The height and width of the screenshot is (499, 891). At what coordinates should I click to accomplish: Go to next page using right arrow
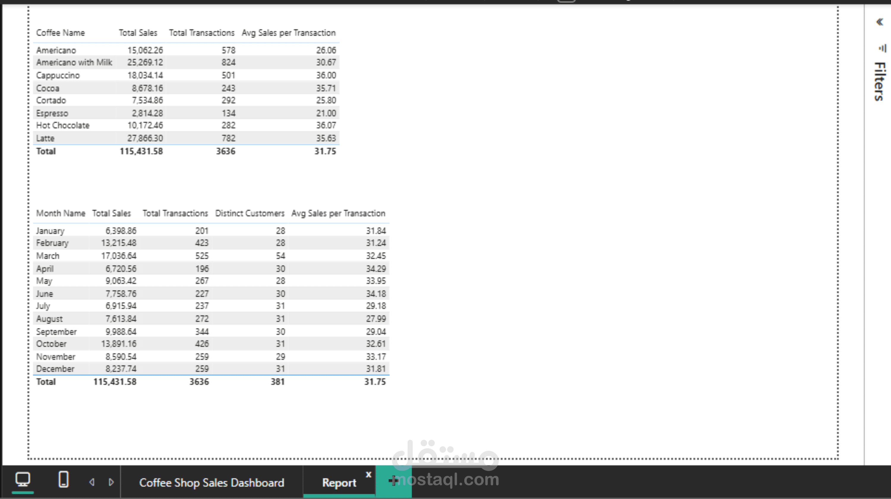coord(111,482)
